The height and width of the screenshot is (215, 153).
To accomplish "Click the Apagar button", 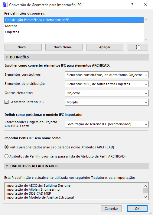I will coord(105,47).
